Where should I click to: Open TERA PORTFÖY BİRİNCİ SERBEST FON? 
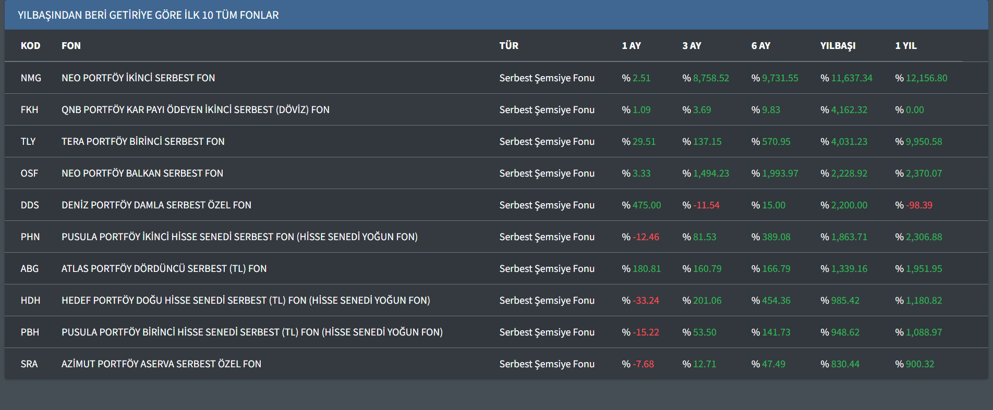tap(143, 142)
